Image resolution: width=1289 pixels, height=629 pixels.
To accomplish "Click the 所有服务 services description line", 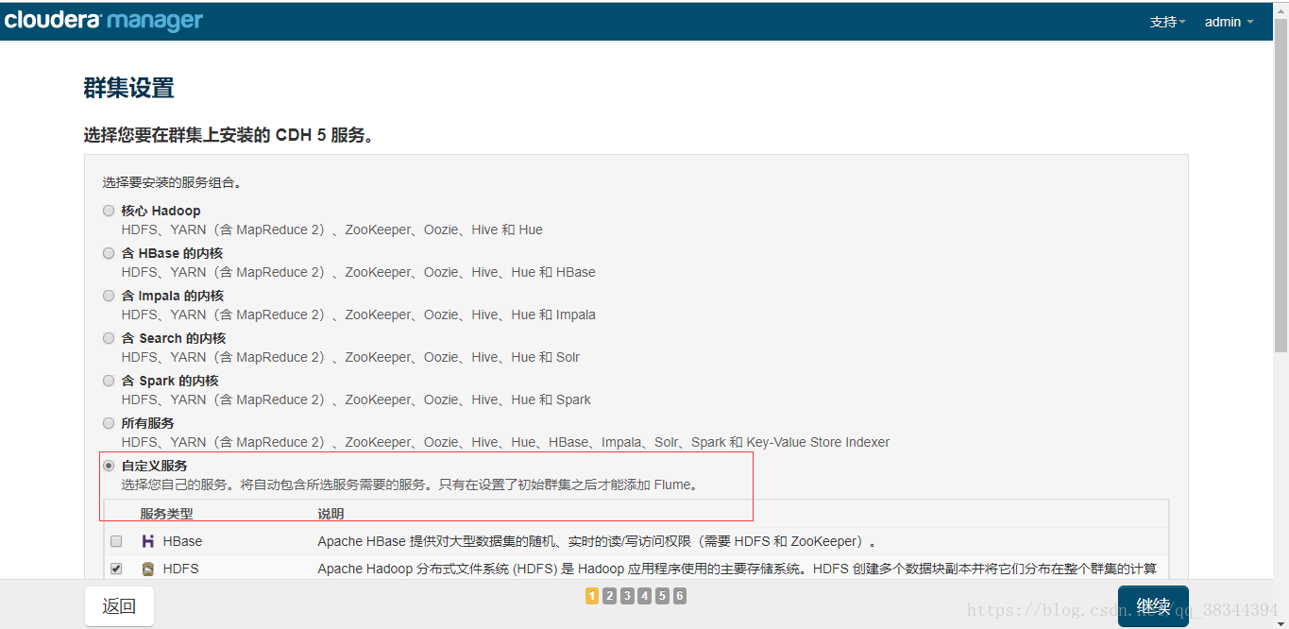I will (x=505, y=442).
